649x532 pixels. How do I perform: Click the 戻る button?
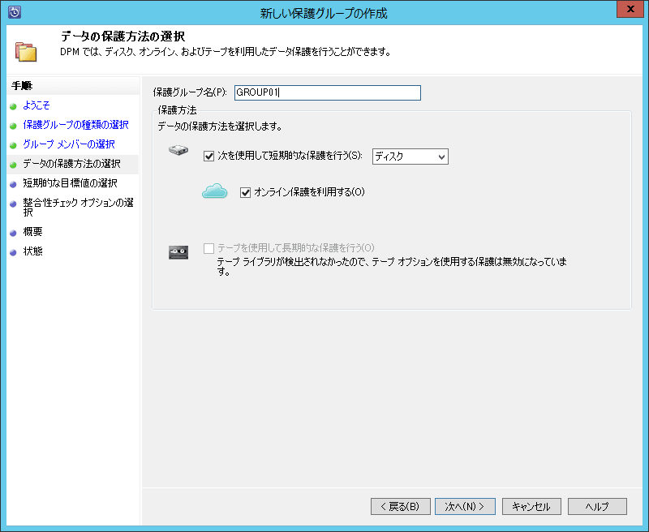click(400, 506)
